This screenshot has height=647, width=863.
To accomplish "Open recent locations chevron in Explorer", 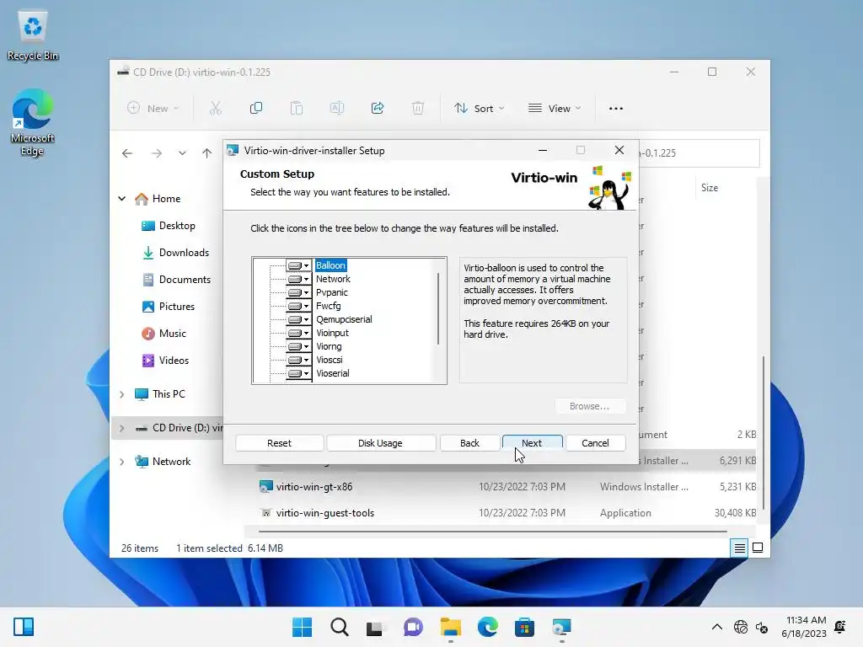I will tap(182, 153).
